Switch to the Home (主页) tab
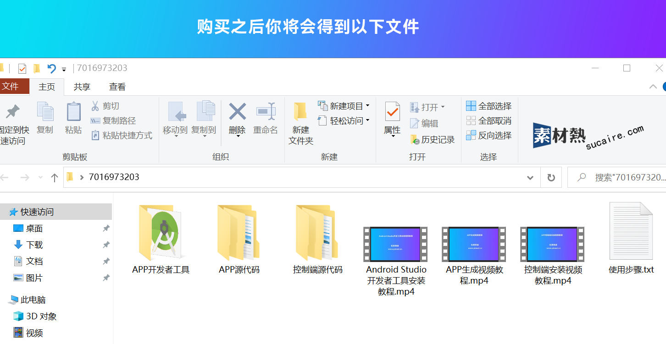Viewport: 666px width, 344px height. pos(47,87)
